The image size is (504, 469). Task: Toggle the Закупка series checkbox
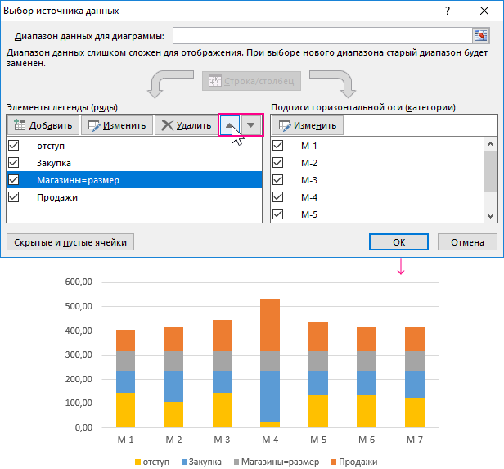click(13, 162)
